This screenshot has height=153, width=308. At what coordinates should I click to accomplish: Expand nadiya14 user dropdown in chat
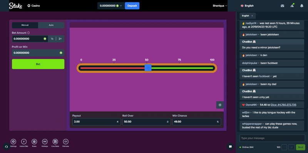click(x=258, y=23)
